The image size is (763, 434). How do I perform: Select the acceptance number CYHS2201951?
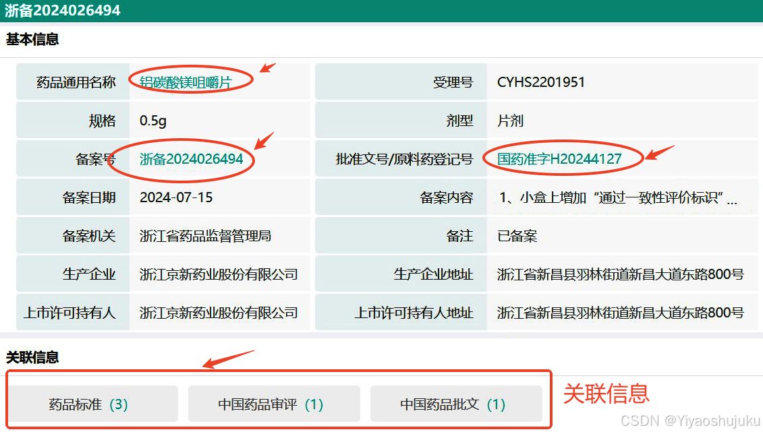tap(540, 82)
